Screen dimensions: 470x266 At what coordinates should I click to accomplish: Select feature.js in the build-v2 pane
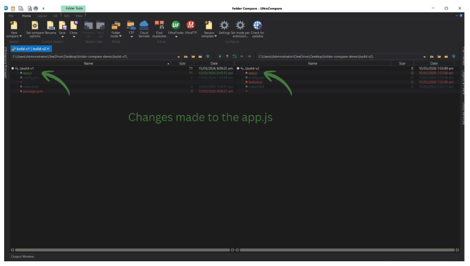(x=255, y=82)
